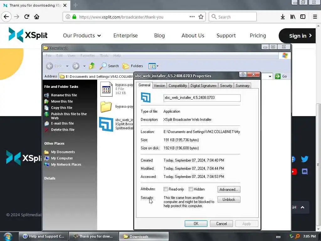Click the file name field in Properties
This screenshot has width=321, height=241.
202,98
